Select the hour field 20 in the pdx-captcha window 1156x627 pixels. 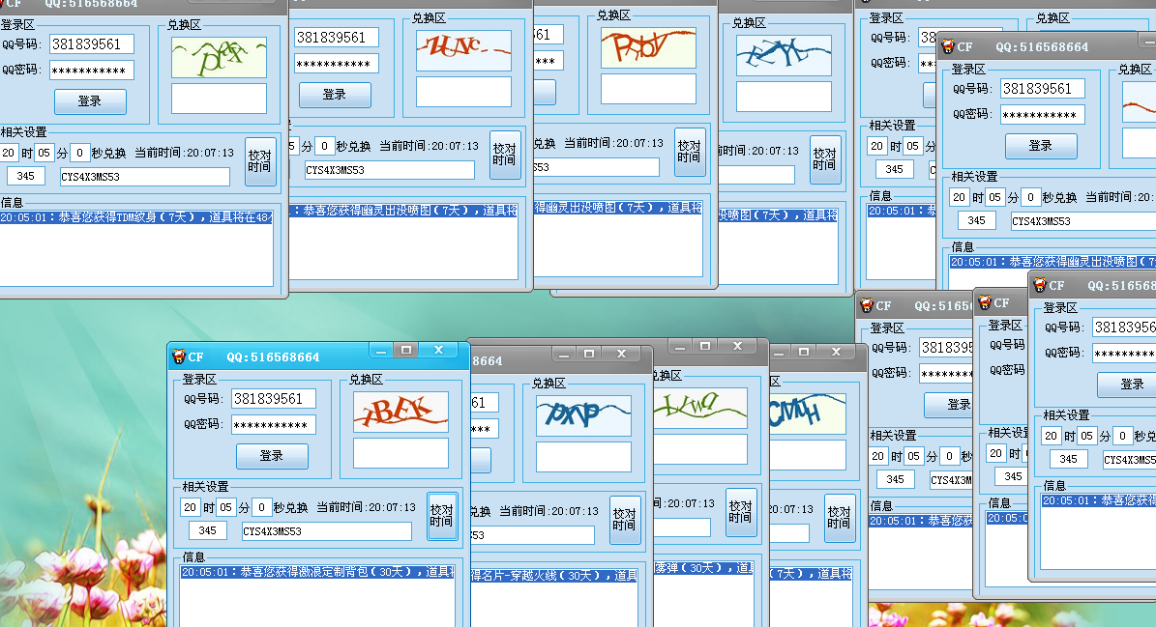coord(8,153)
